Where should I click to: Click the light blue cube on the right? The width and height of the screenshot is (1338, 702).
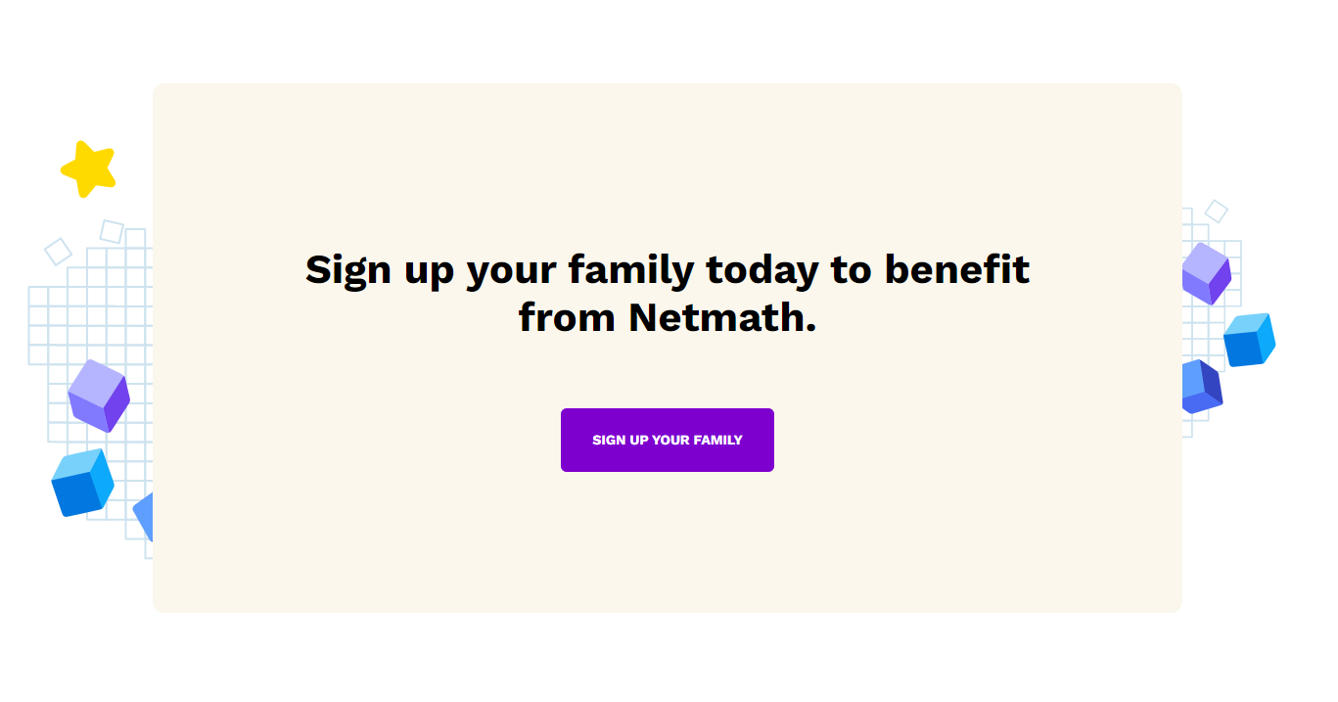point(1249,340)
